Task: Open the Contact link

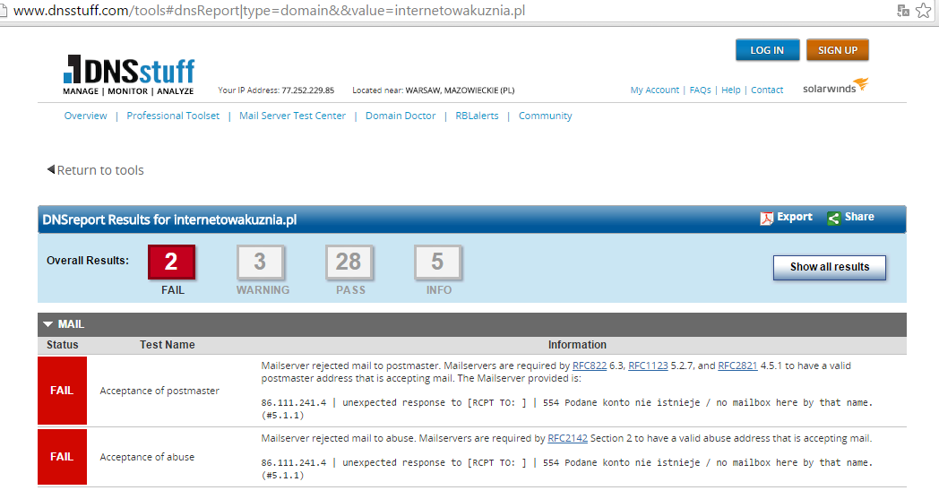Action: point(767,90)
